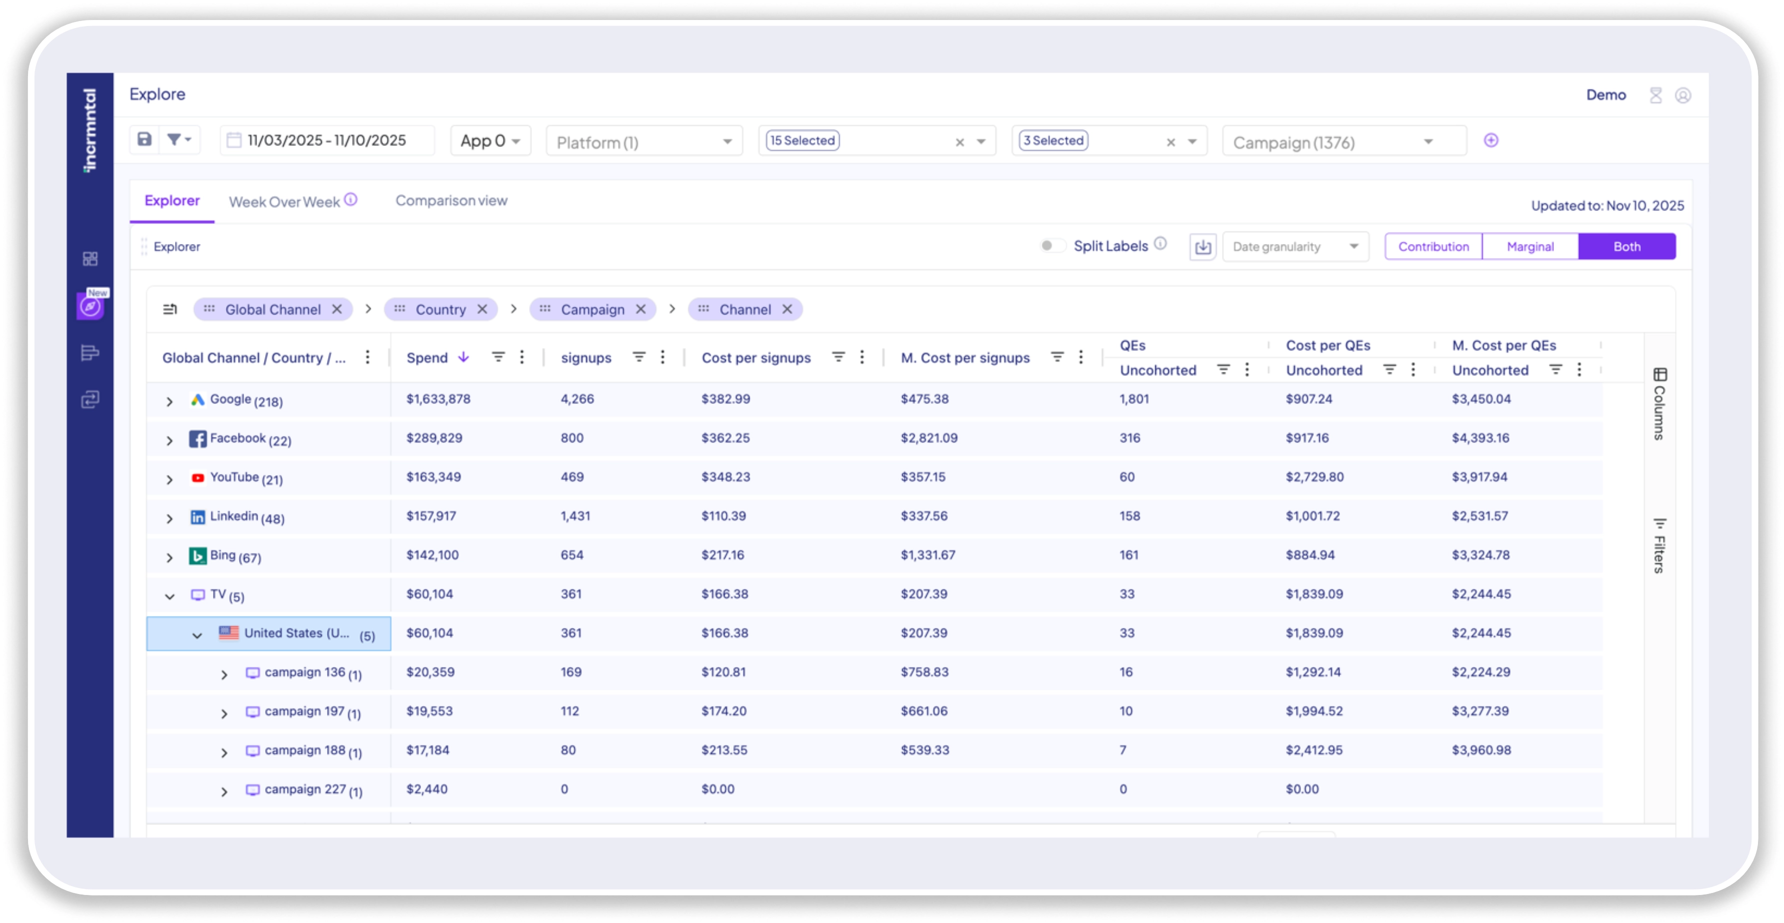Click the hourglass icon next to Demo
The height and width of the screenshot is (923, 1784).
tap(1655, 95)
